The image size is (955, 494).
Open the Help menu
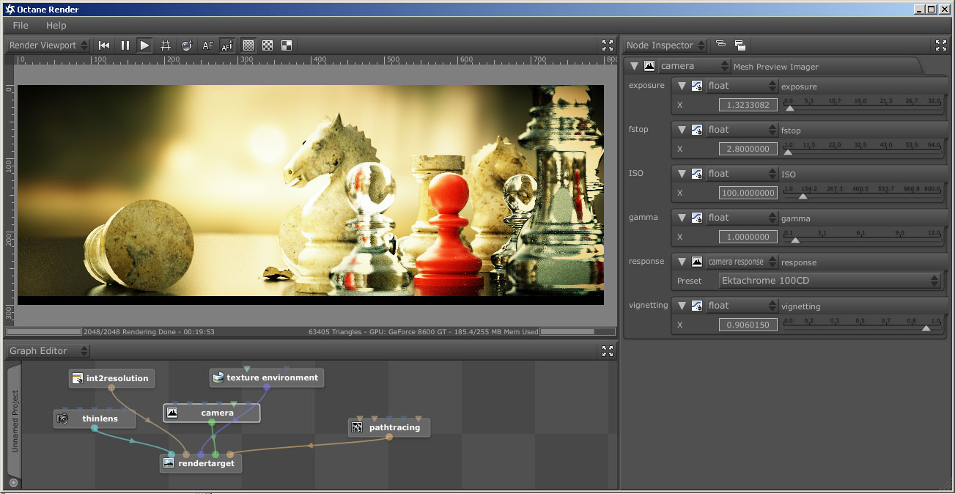[56, 26]
